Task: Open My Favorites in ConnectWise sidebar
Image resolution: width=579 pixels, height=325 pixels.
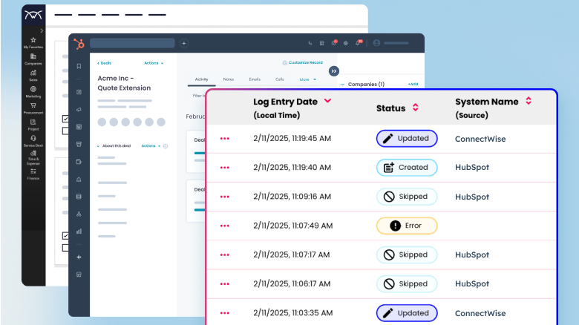Action: coord(33,42)
